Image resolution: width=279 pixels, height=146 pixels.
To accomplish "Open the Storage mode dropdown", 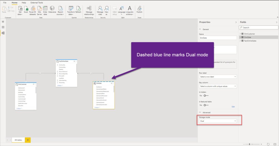I will pyautogui.click(x=218, y=121).
